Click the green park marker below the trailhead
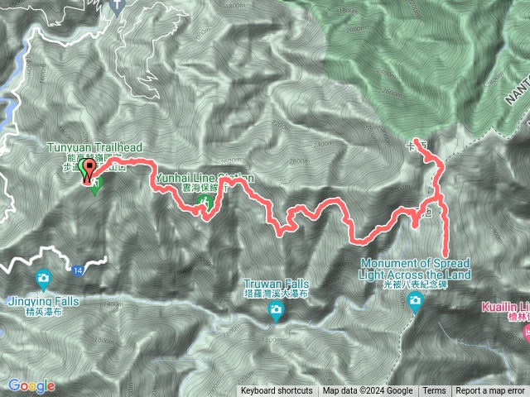 (x=96, y=186)
